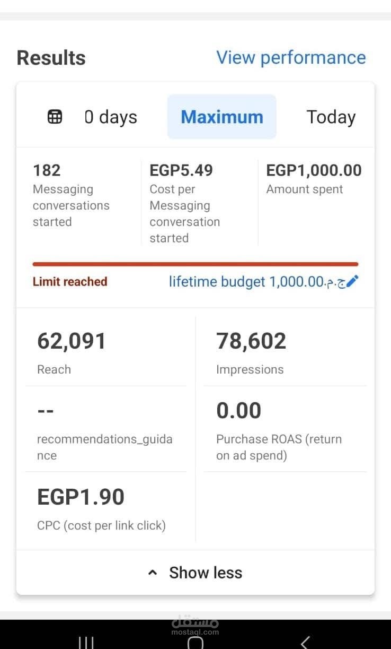The height and width of the screenshot is (649, 391).
Task: Select the Maximum date range tab
Action: coord(222,117)
